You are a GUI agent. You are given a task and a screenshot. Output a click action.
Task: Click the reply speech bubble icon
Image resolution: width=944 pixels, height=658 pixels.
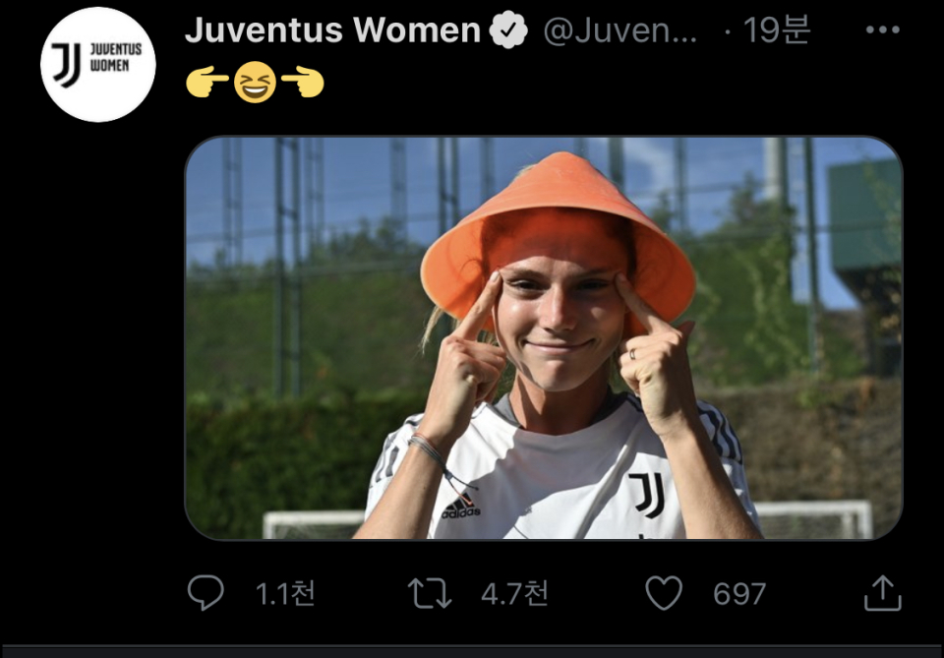[206, 593]
